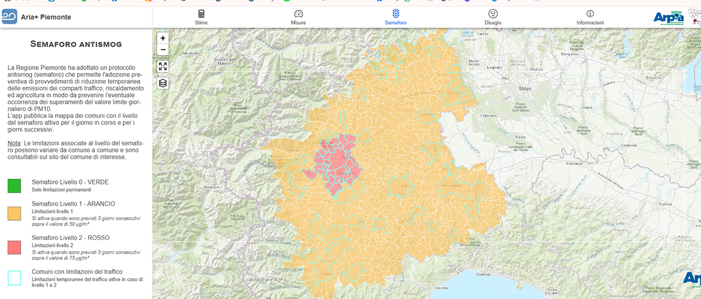
Task: Click the orange Livello 1 legend swatch
Action: [15, 213]
